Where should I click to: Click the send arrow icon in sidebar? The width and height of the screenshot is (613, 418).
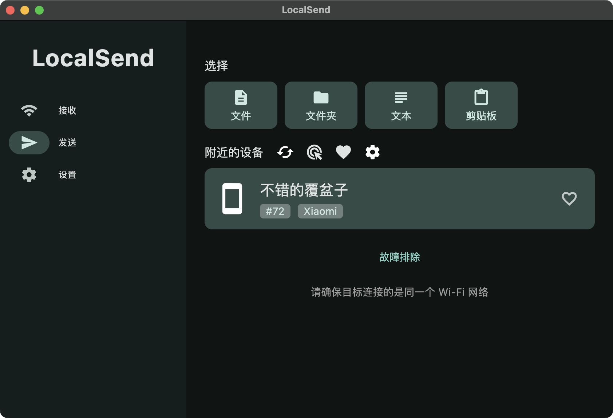click(x=29, y=143)
